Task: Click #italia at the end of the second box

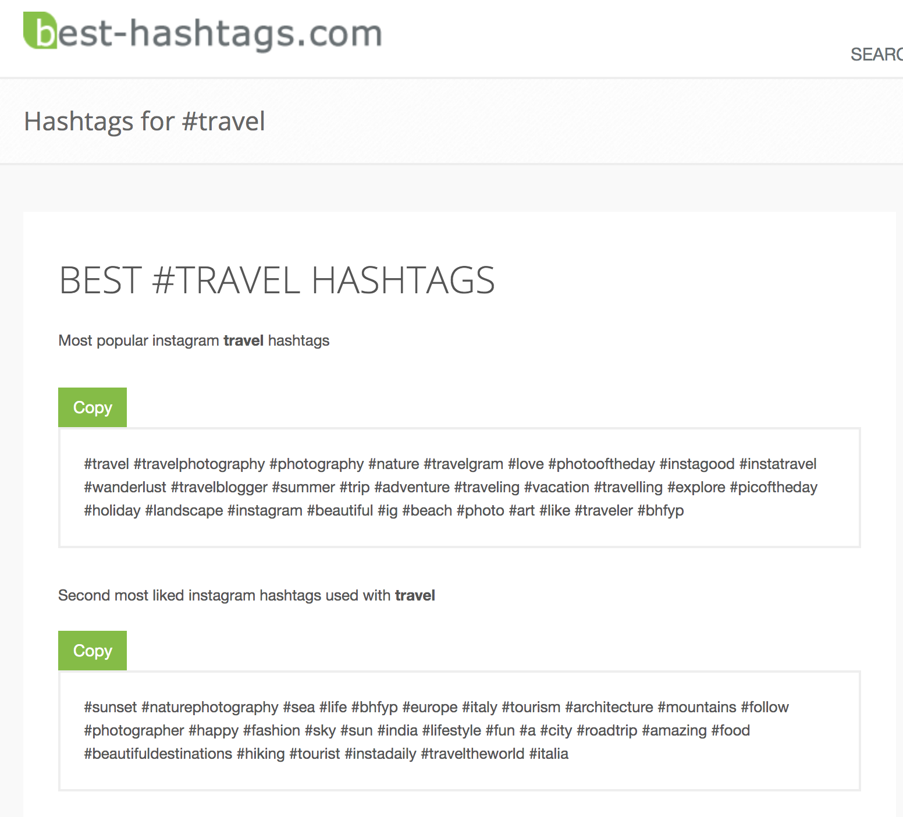Action: 549,754
